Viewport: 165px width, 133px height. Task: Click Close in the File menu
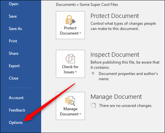point(13,78)
